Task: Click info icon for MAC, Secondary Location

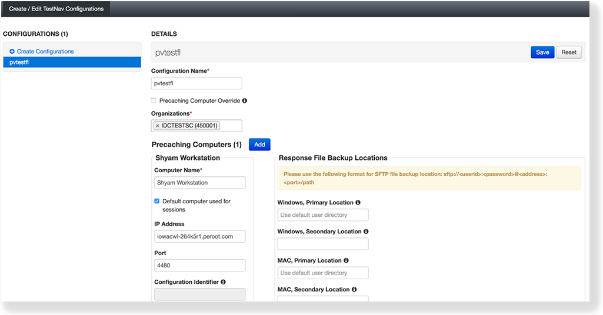Action: point(354,289)
